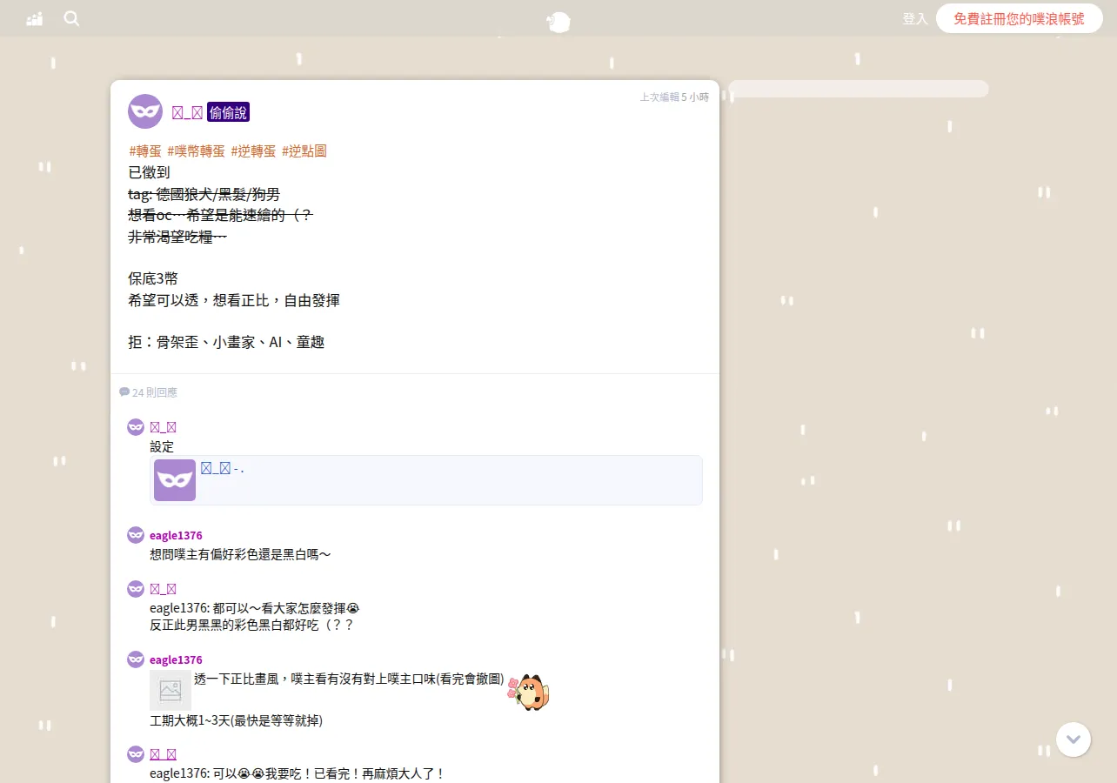The image size is (1117, 783).
Task: Click eagle1376 username in the art sample reply
Action: (176, 659)
